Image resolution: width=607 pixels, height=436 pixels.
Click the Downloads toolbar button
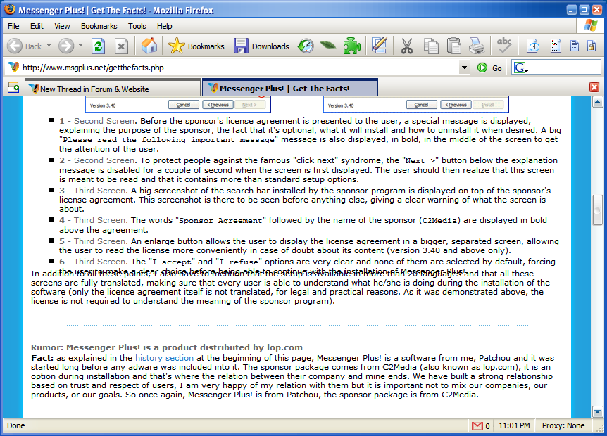click(x=262, y=46)
